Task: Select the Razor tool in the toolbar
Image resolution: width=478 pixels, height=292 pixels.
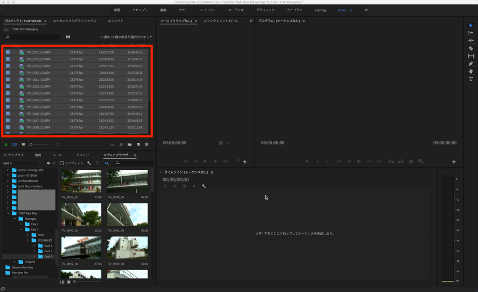Action: (471, 48)
